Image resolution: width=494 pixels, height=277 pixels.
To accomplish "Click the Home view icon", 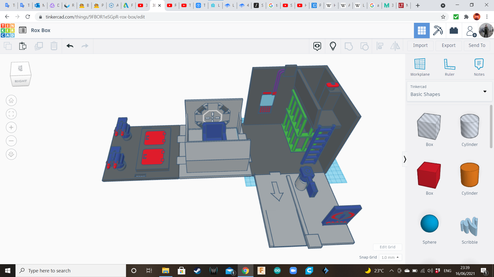I will (x=11, y=101).
